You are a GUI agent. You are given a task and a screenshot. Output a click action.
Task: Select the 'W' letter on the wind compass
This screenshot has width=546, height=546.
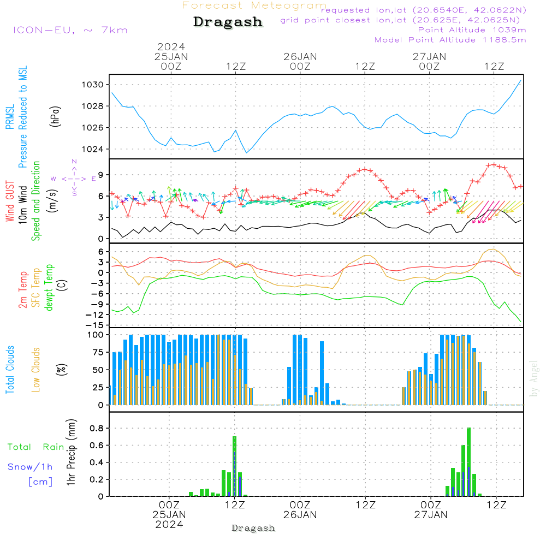coord(54,179)
